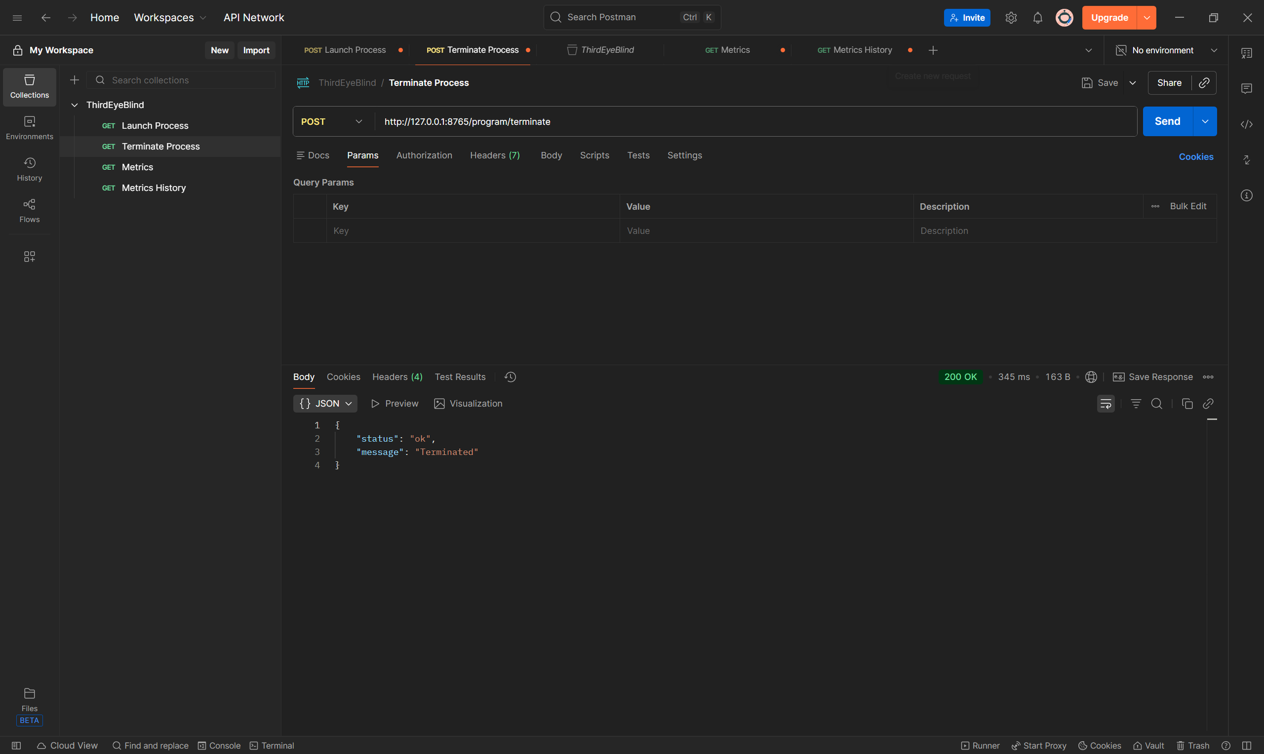The height and width of the screenshot is (754, 1264).
Task: Switch to the Authorization tab
Action: (x=424, y=156)
